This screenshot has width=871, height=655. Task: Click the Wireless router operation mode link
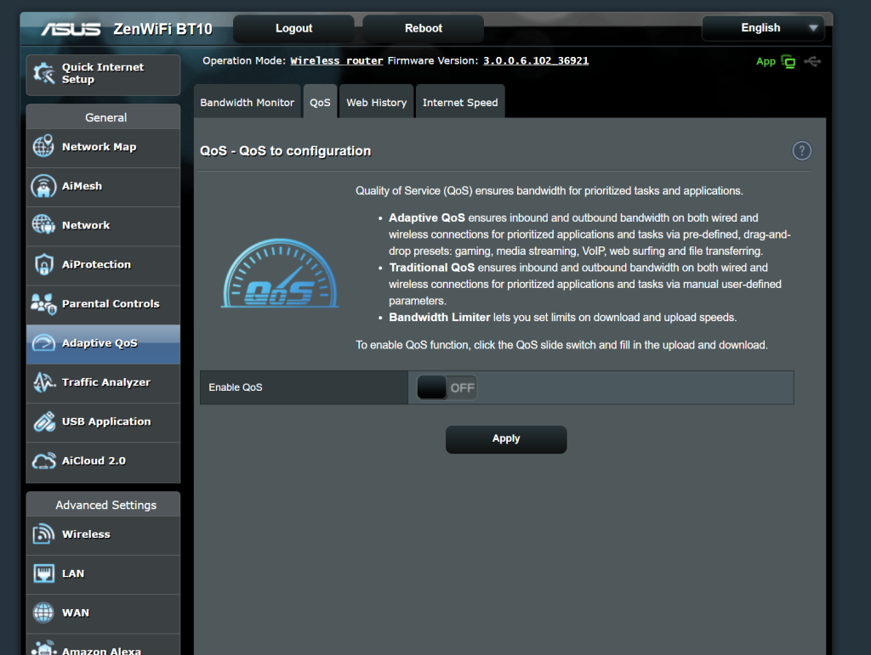coord(337,61)
